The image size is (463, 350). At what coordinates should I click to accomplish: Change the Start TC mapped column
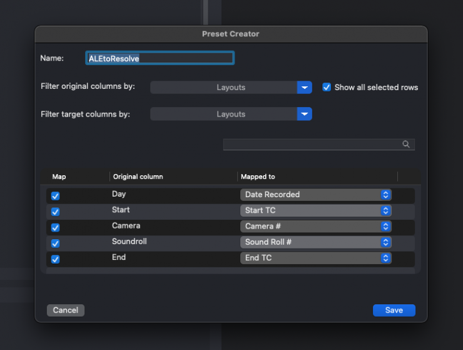[x=316, y=210]
